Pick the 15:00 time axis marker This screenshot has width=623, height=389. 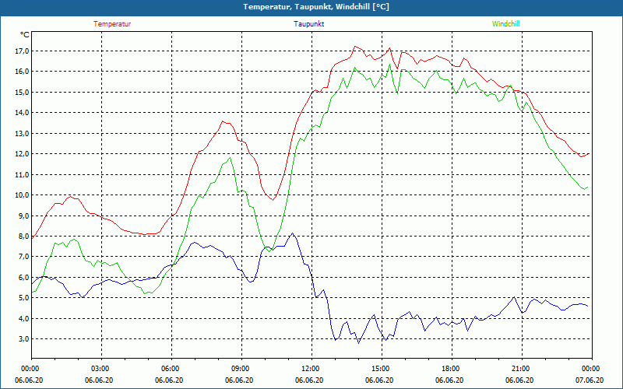381,369
